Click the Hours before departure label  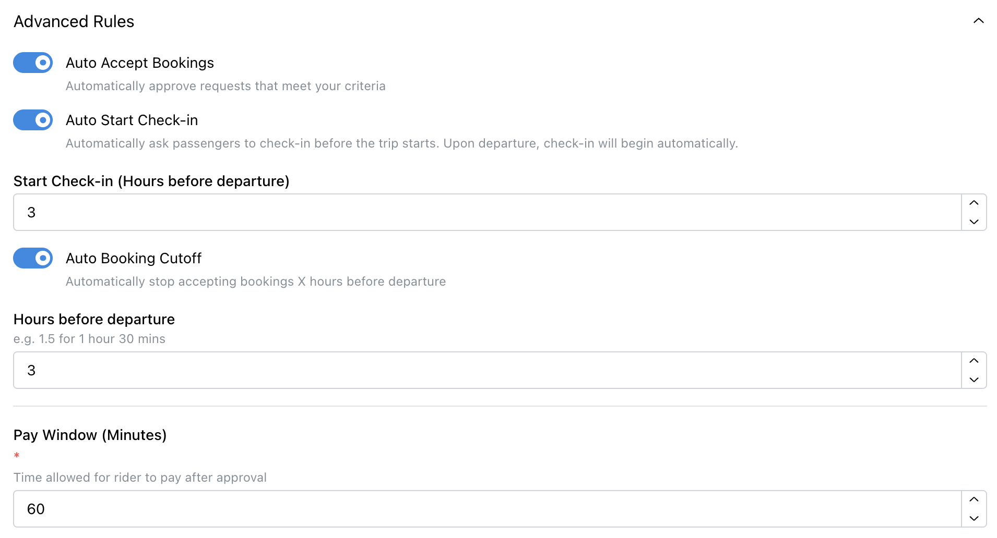coord(94,319)
